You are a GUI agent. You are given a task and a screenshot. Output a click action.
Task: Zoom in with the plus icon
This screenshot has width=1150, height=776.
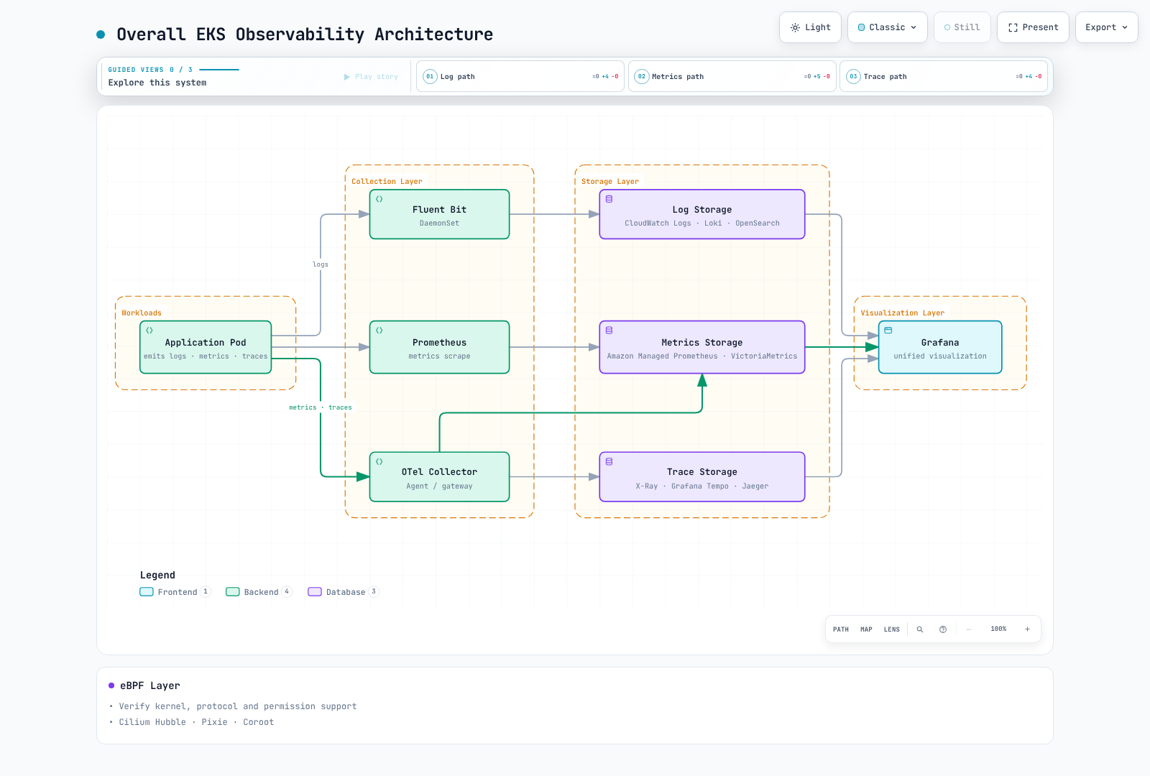(x=1027, y=629)
